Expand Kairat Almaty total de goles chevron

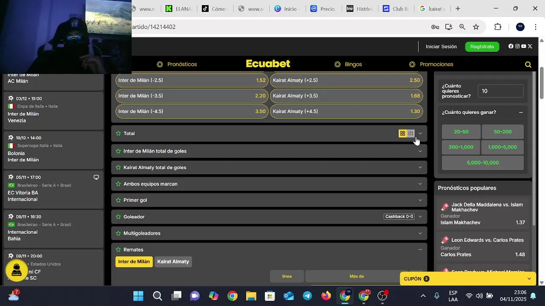tap(420, 167)
